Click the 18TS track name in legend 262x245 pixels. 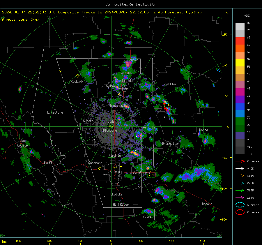[x=250, y=198]
